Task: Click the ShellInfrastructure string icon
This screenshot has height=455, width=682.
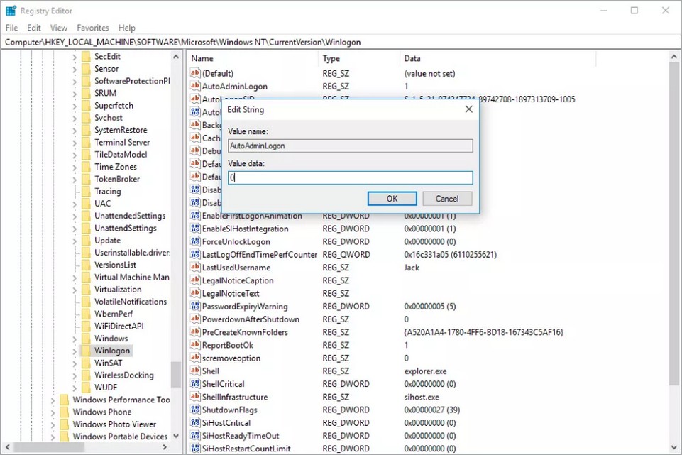Action: pyautogui.click(x=195, y=397)
